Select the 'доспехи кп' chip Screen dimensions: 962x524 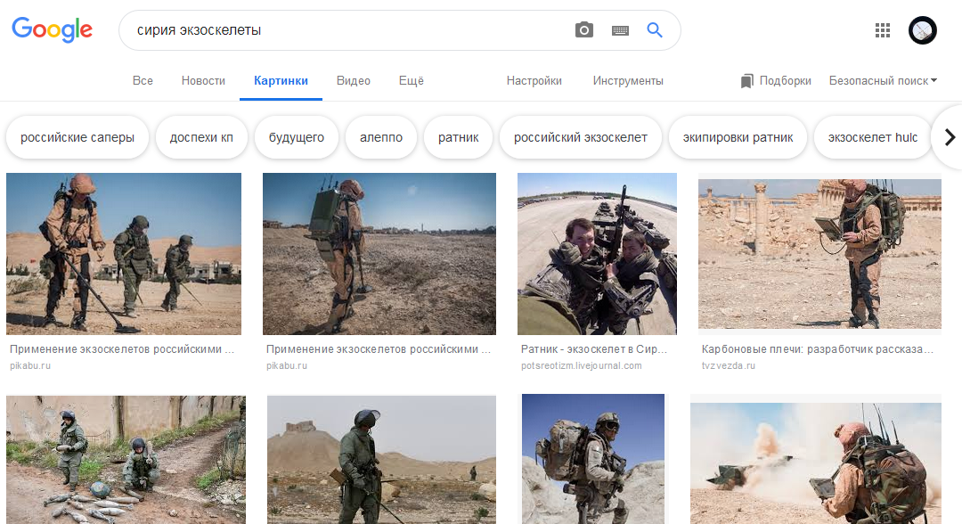(201, 137)
